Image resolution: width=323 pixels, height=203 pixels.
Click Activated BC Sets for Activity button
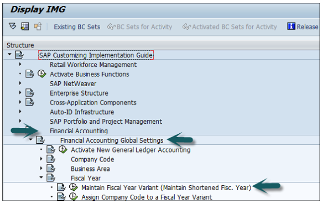[x=230, y=27]
